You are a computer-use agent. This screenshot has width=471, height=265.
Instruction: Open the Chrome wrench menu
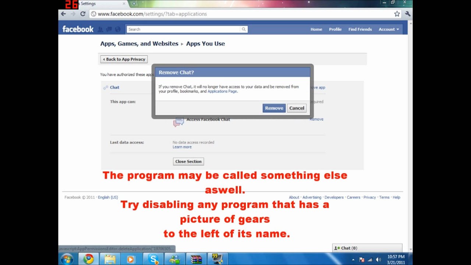(x=407, y=14)
